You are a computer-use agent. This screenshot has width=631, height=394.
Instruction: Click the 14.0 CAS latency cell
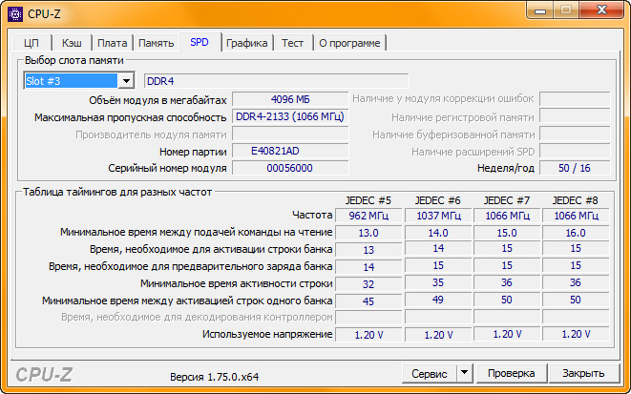click(438, 233)
